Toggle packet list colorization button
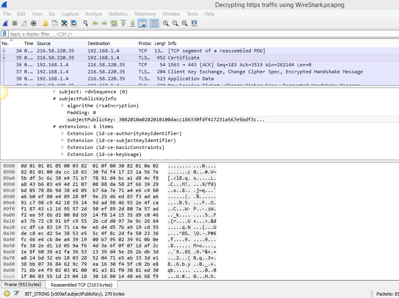399x298 pixels. pyautogui.click(x=154, y=23)
